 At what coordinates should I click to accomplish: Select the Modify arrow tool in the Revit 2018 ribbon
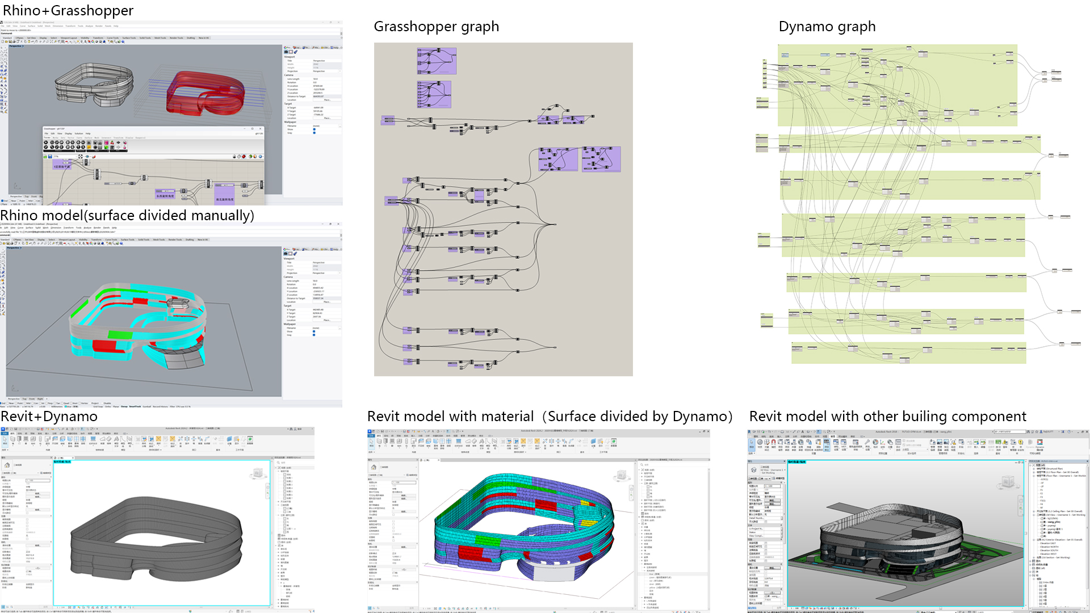(x=752, y=443)
